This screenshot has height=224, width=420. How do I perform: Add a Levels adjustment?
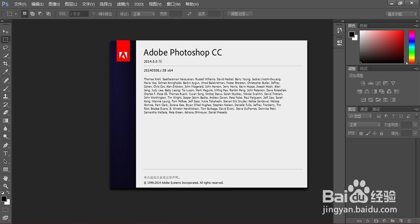(370, 83)
